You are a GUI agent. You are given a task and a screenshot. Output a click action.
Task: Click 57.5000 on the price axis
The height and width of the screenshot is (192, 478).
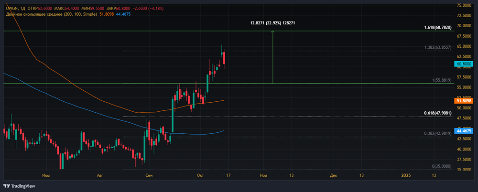[x=465, y=77]
